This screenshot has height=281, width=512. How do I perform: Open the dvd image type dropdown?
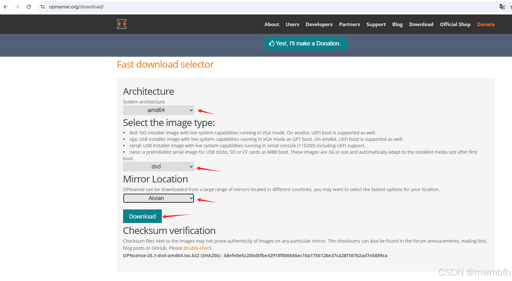pyautogui.click(x=159, y=167)
